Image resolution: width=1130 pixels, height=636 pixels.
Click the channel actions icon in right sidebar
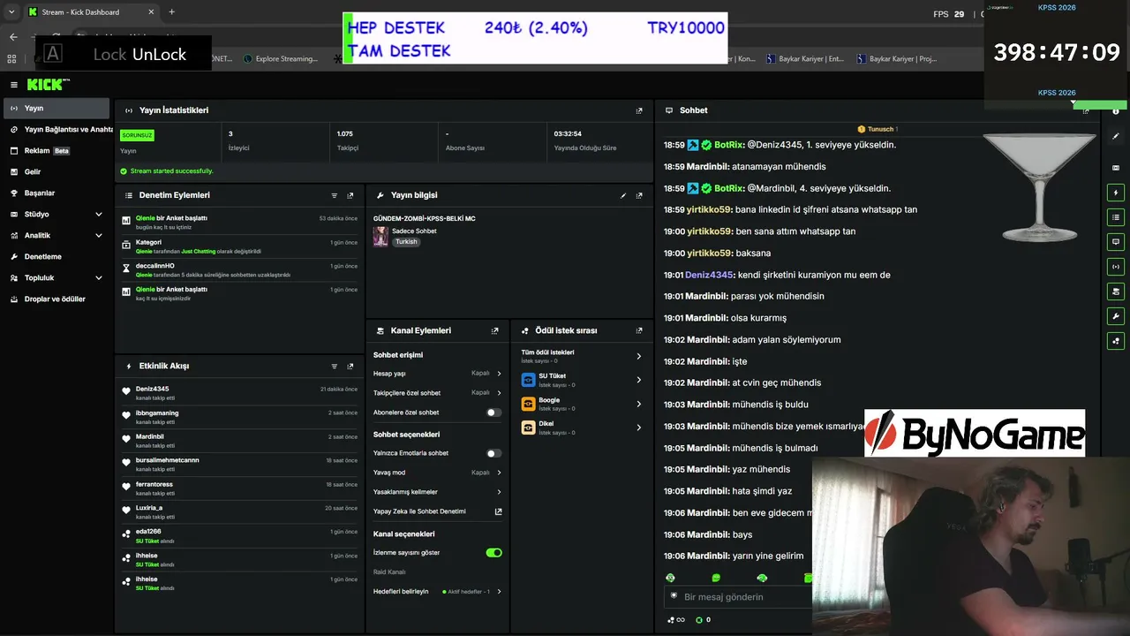tap(1116, 291)
